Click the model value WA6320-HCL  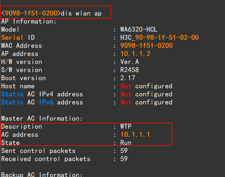tap(139, 30)
